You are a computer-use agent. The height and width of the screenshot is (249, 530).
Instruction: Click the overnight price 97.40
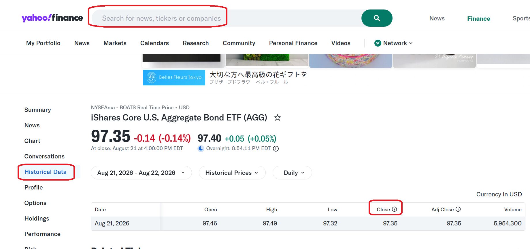210,138
